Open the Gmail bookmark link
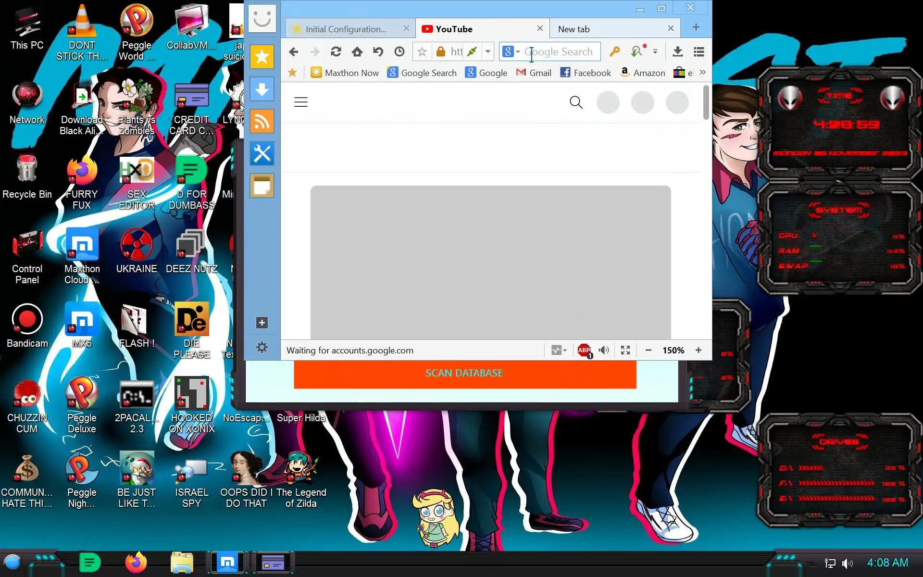This screenshot has width=923, height=577. point(534,73)
